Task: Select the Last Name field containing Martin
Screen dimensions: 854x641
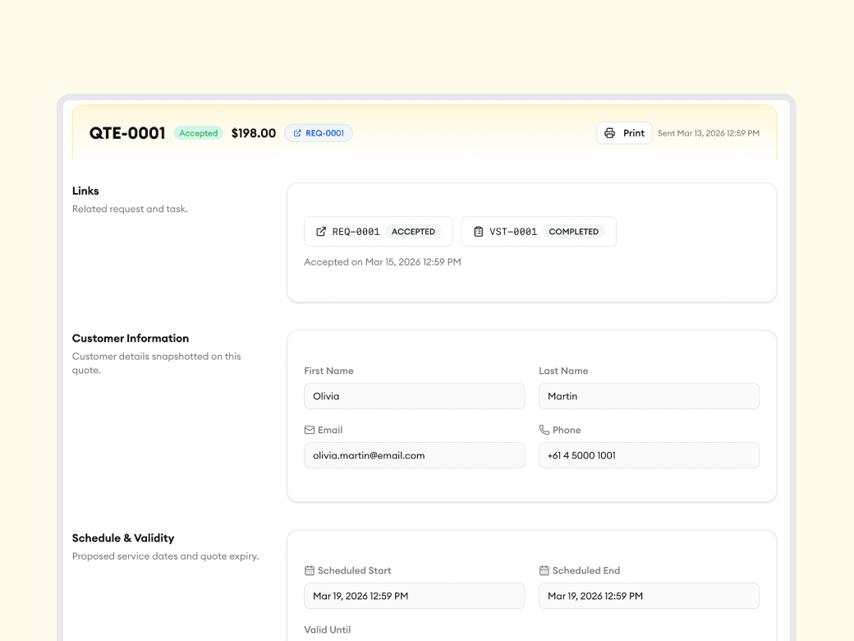Action: tap(649, 396)
